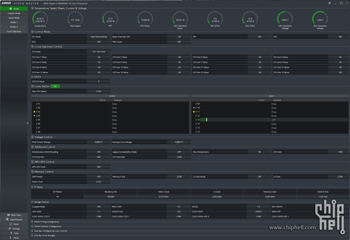Toggle PBO Scalar OFF value
Viewport: 350px width, 240px height.
point(179,42)
